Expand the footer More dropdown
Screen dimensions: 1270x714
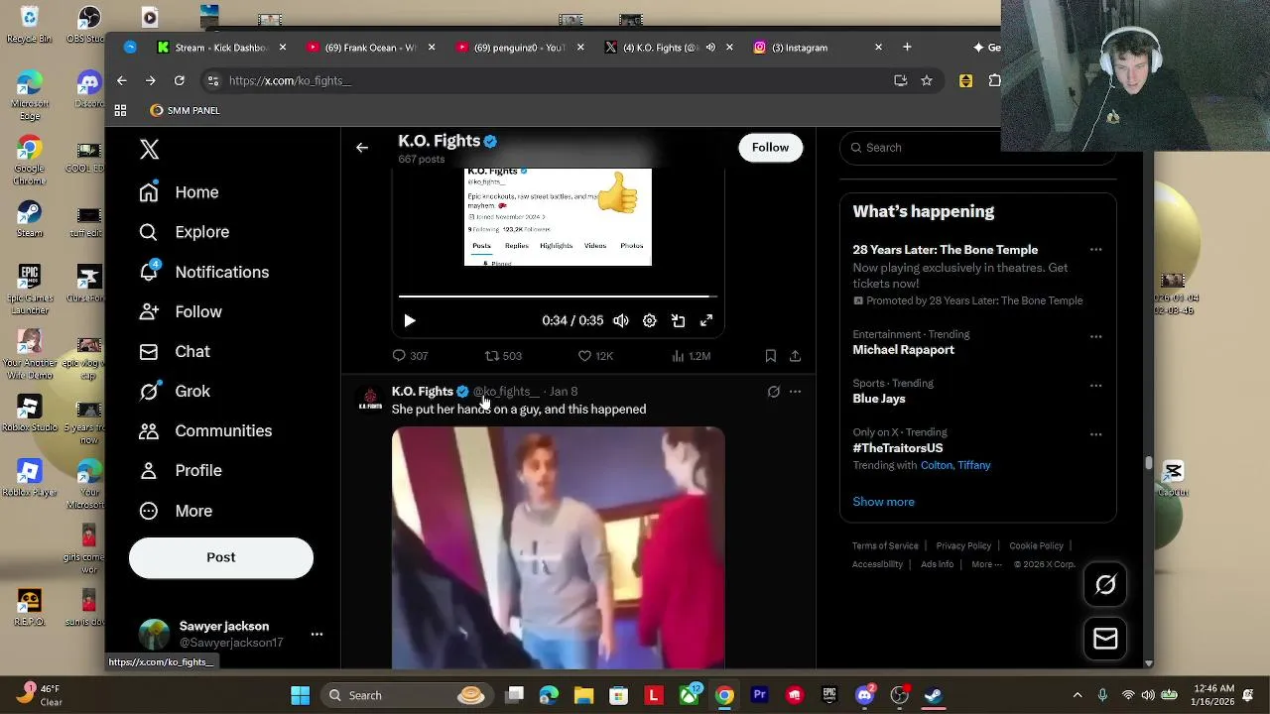tap(986, 564)
